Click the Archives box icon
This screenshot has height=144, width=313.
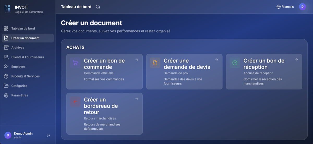6,47
